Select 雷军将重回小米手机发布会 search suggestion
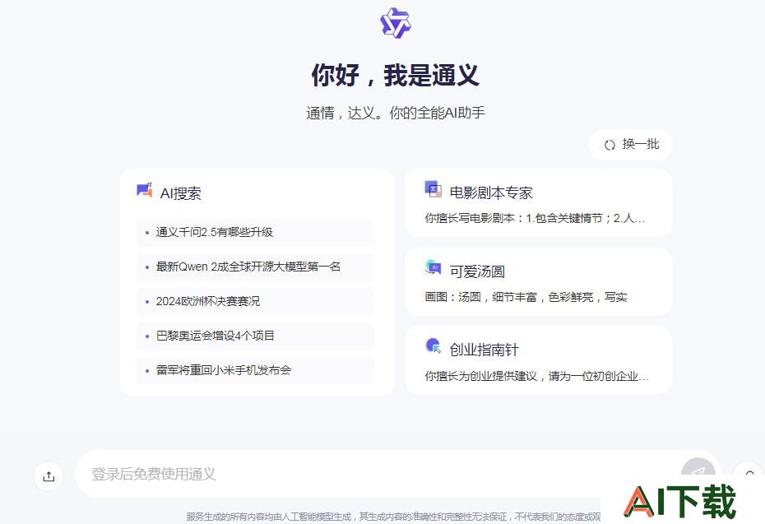The width and height of the screenshot is (765, 524). tap(255, 370)
